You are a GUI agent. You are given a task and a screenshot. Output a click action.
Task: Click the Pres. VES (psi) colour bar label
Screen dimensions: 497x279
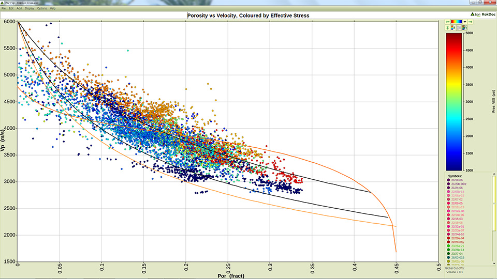pos(493,101)
